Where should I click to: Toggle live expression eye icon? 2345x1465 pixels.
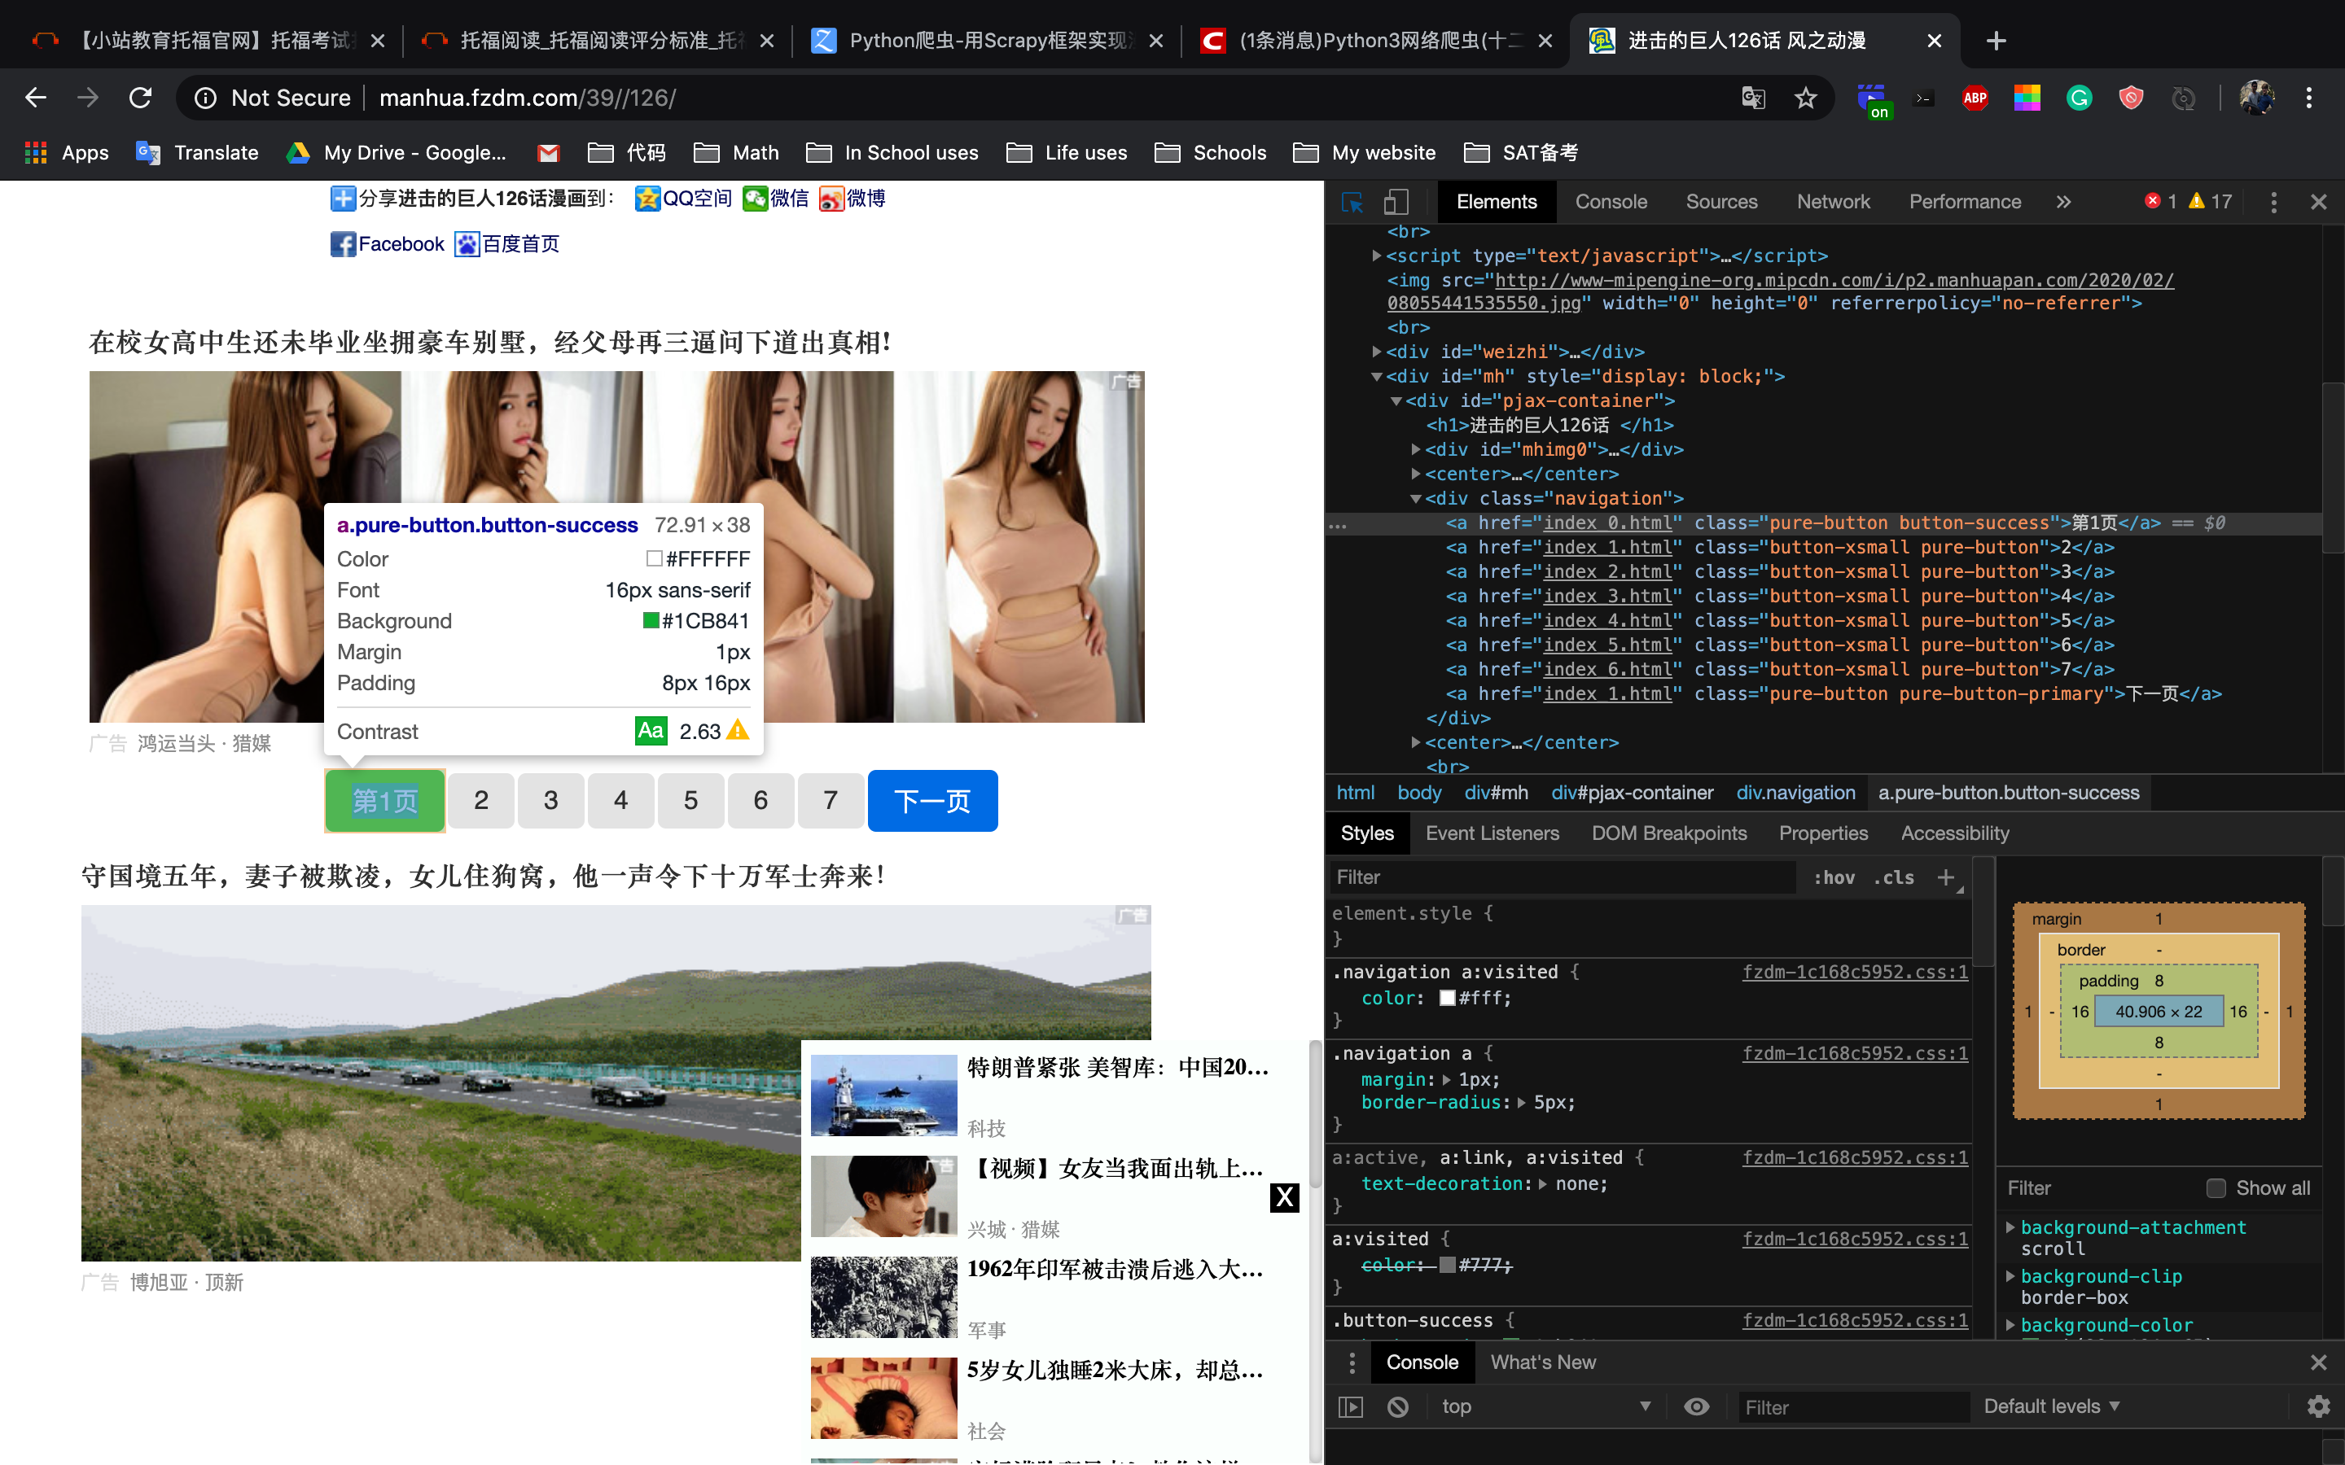[x=1696, y=1407]
